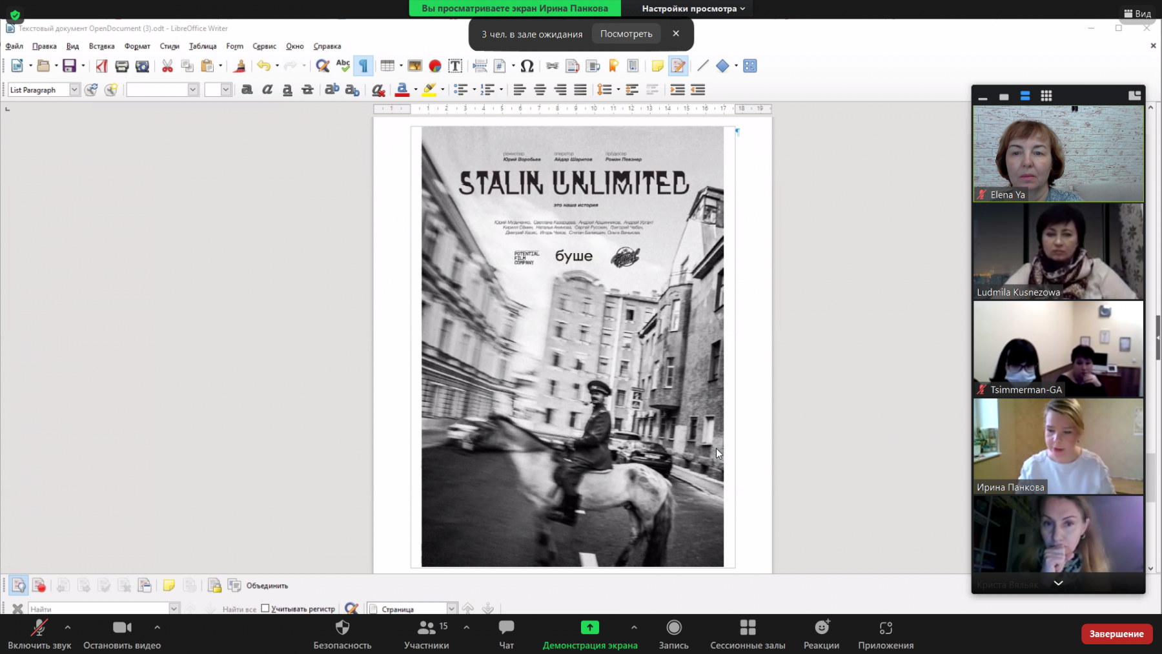Image resolution: width=1162 pixels, height=654 pixels.
Task: Open the font name combo box
Action: [x=163, y=90]
